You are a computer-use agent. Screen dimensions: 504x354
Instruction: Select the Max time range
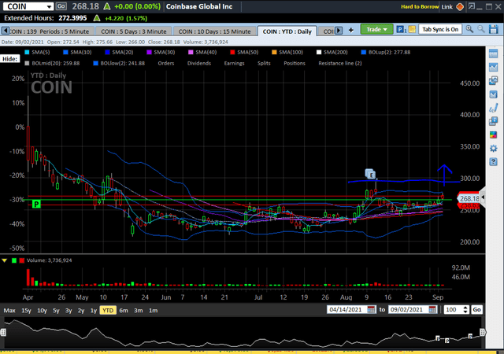point(9,310)
